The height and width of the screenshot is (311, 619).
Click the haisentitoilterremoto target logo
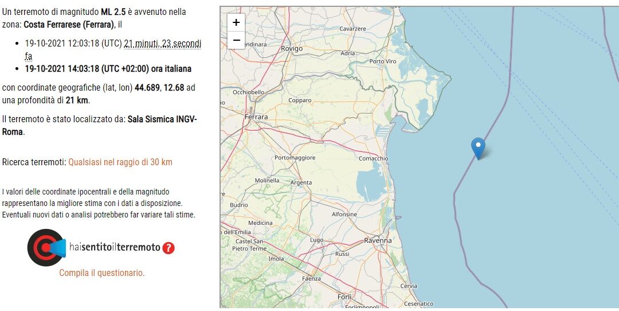pyautogui.click(x=46, y=247)
